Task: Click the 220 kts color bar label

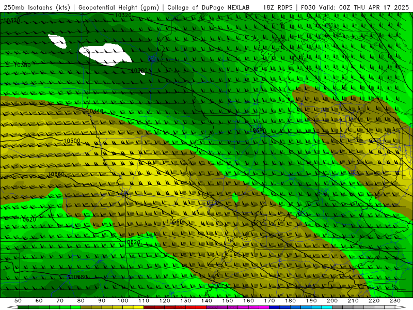Action: coord(374,301)
